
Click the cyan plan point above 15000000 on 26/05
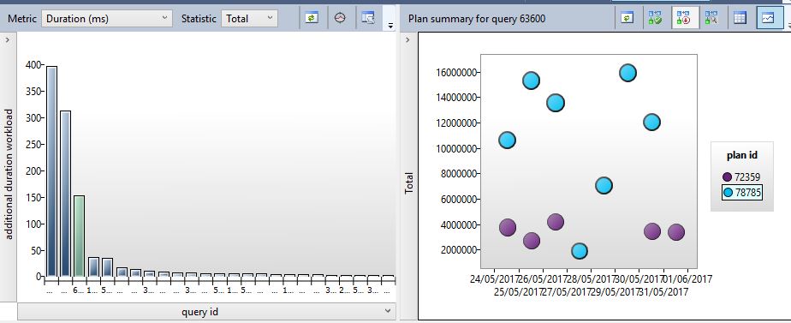pos(531,81)
